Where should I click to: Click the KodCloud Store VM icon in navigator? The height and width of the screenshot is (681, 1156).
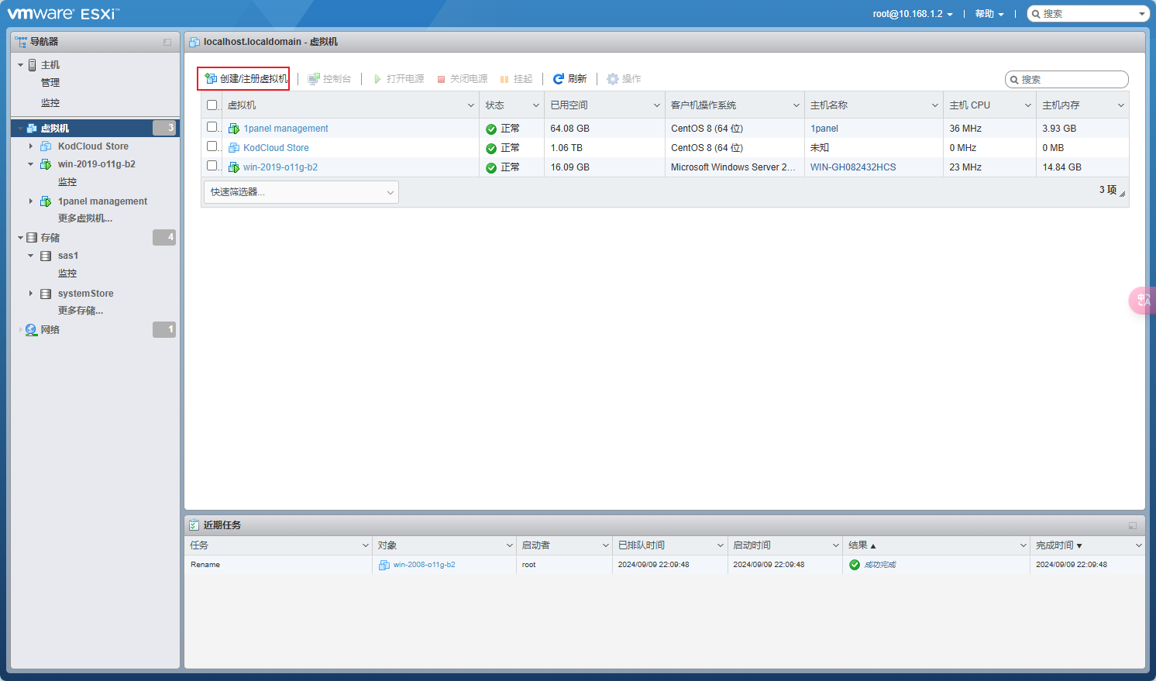[x=46, y=146]
